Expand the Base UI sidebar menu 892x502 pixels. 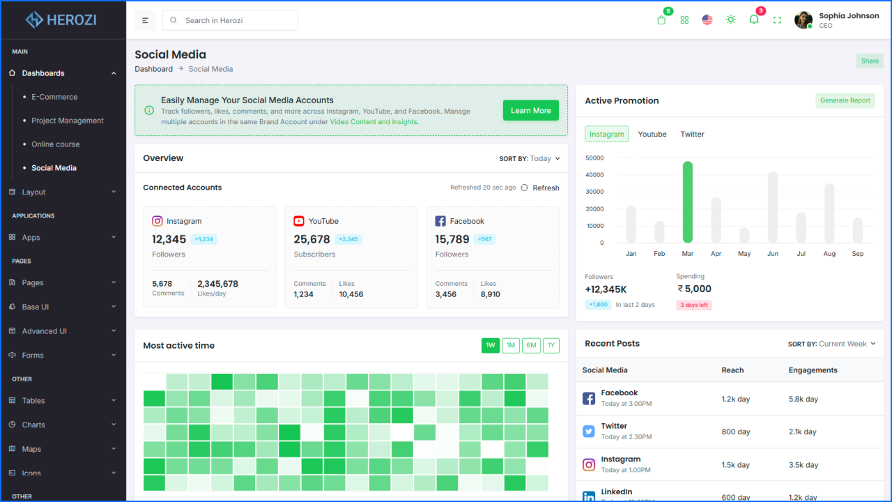click(63, 307)
